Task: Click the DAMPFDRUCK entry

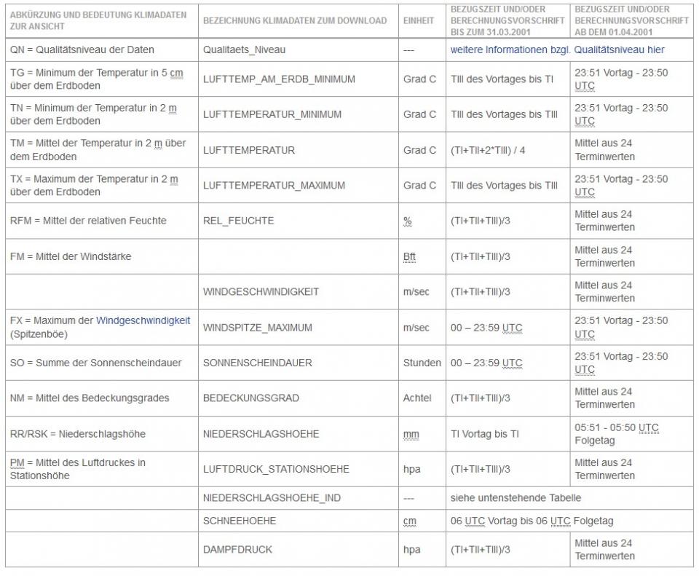Action: coord(237,550)
